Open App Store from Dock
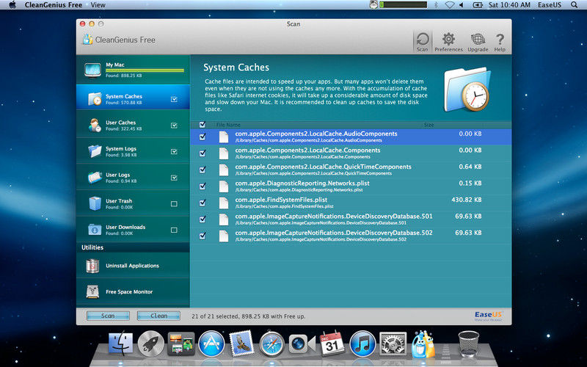Viewport: 587px width, 367px height. tap(211, 344)
